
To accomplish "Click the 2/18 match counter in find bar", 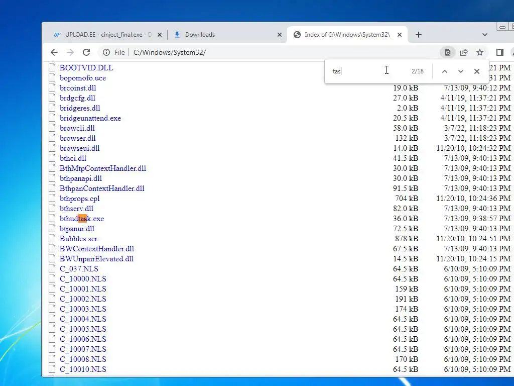I will [x=417, y=71].
